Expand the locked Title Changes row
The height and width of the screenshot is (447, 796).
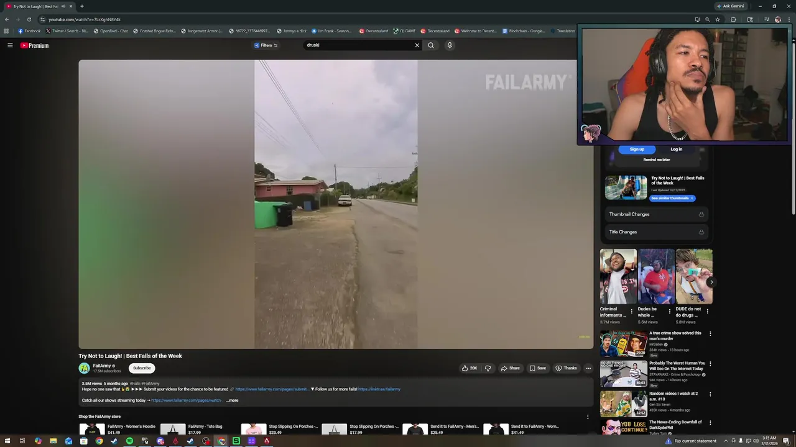tap(656, 232)
